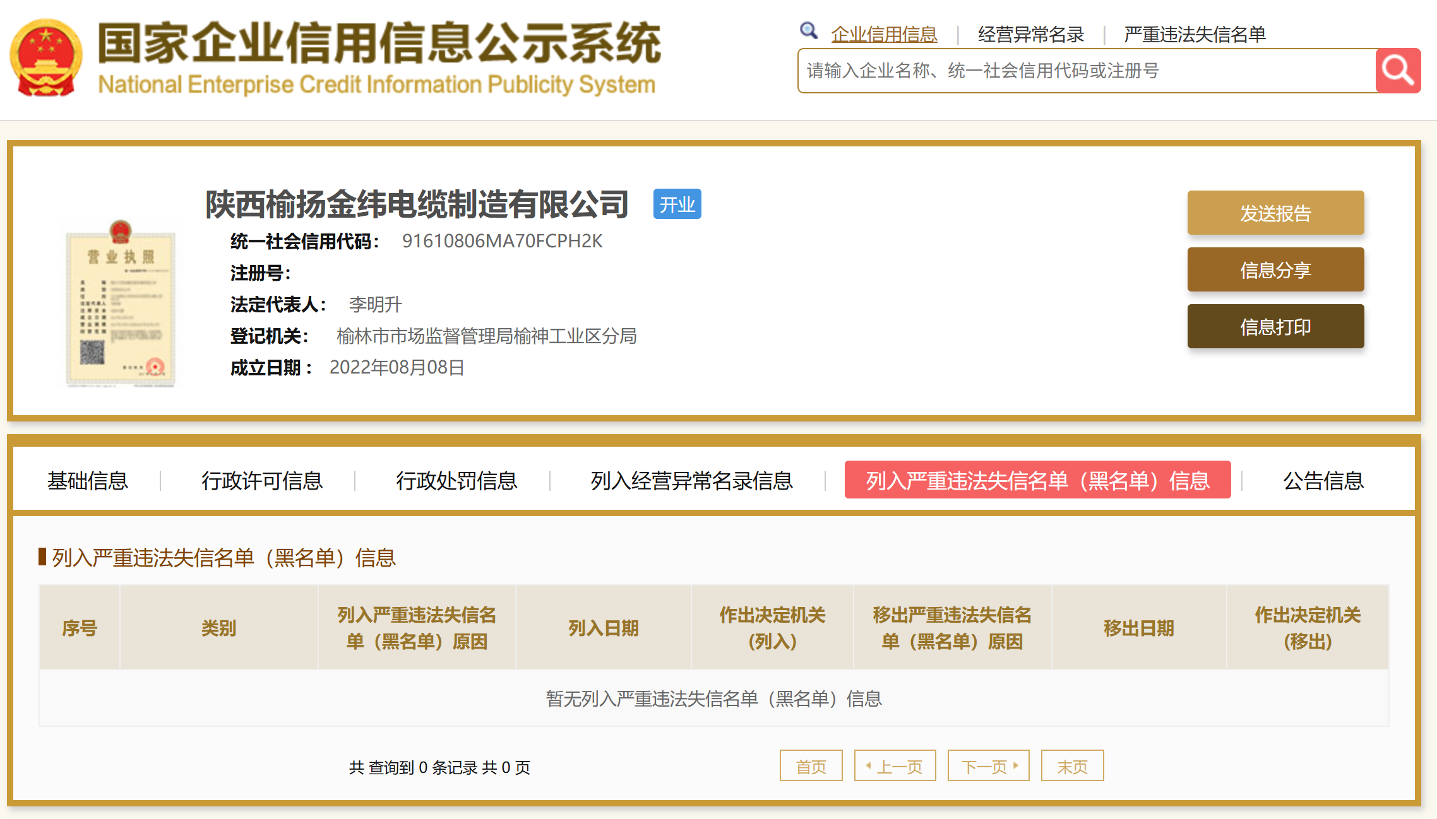1437x819 pixels.
Task: Open the 行政处罚信息 tab
Action: click(456, 481)
